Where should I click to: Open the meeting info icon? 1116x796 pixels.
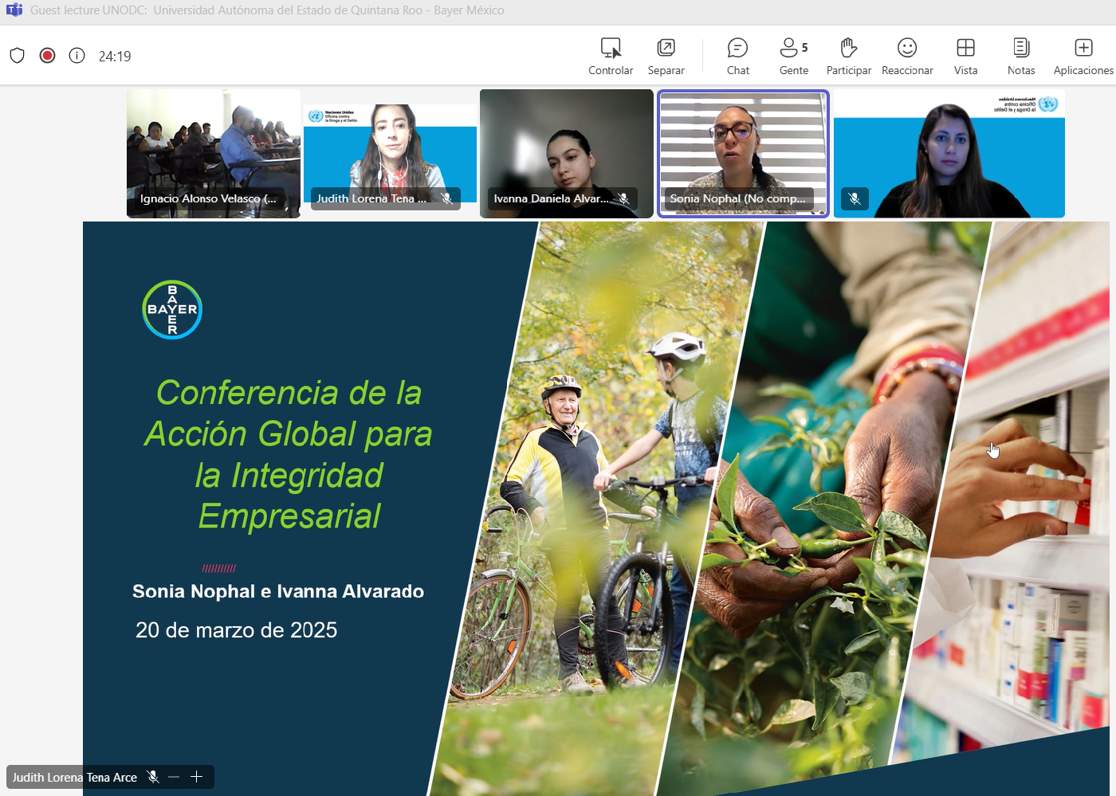coord(77,55)
